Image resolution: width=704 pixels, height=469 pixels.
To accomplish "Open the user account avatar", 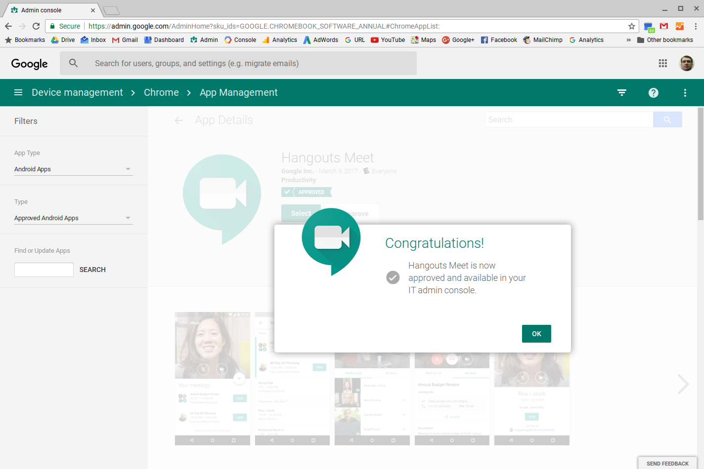I will point(687,63).
